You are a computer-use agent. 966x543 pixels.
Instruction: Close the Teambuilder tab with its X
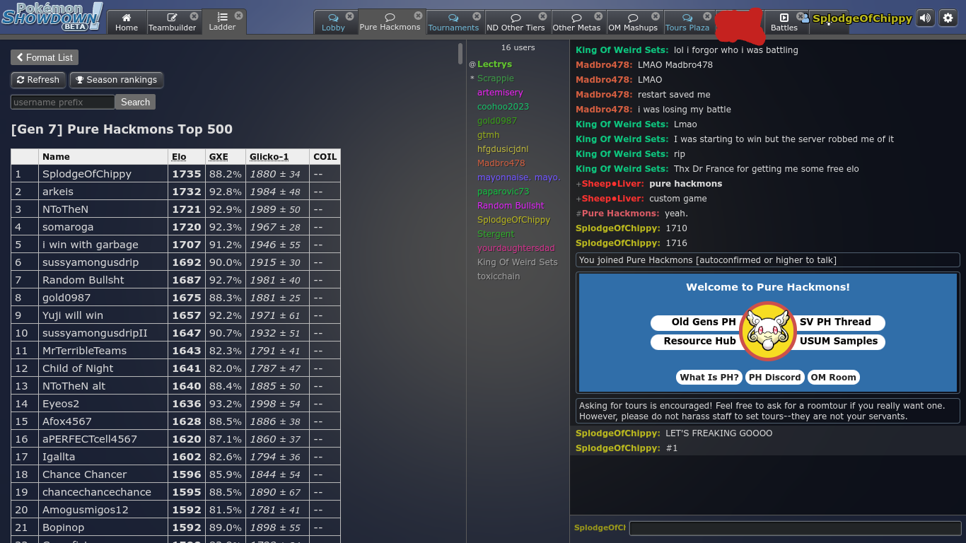pyautogui.click(x=194, y=16)
